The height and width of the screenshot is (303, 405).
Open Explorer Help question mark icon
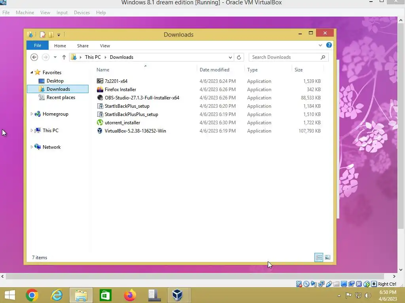point(329,45)
